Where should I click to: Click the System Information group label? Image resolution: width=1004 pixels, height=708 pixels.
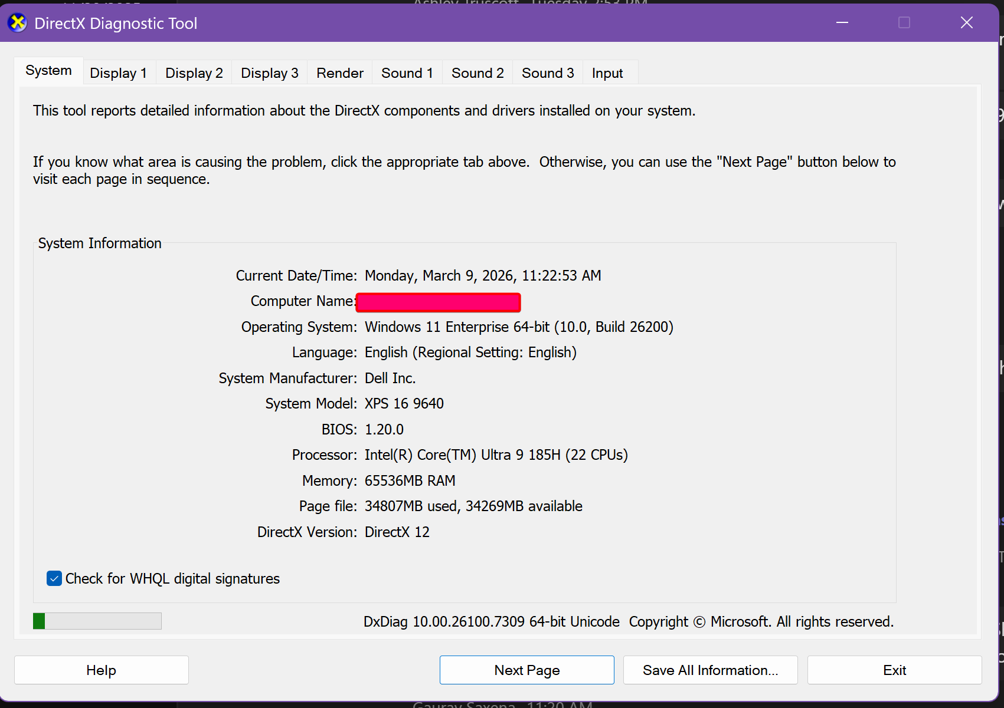100,243
